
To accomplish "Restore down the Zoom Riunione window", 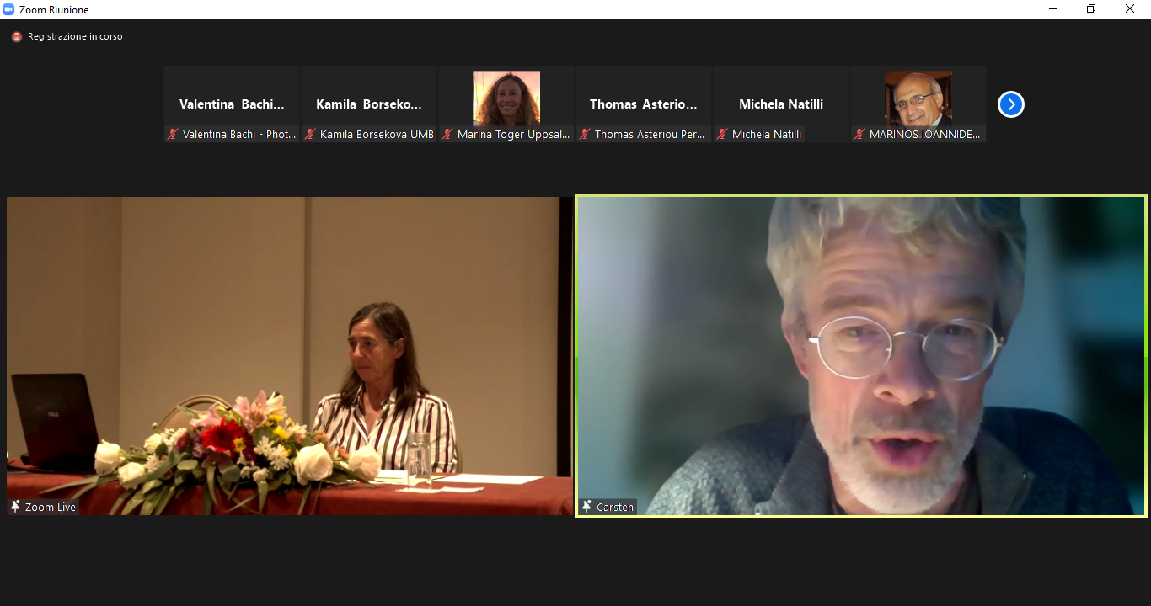I will coord(1091,9).
